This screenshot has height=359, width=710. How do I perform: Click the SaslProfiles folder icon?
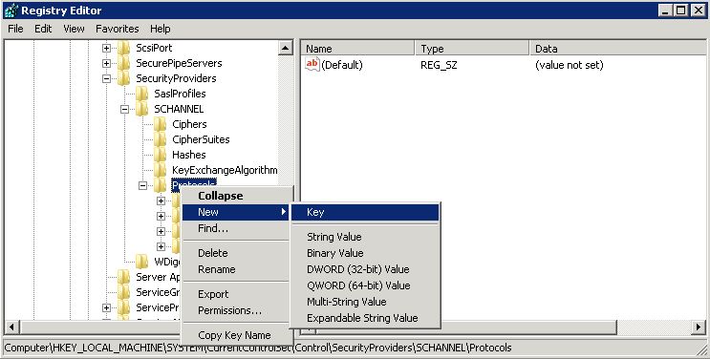point(141,94)
